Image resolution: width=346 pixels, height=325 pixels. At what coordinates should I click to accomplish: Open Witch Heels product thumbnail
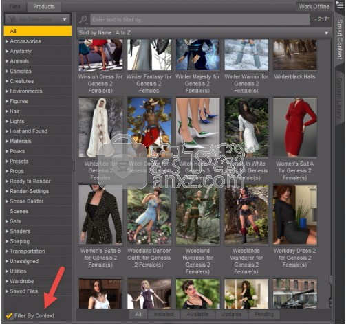[197, 127]
